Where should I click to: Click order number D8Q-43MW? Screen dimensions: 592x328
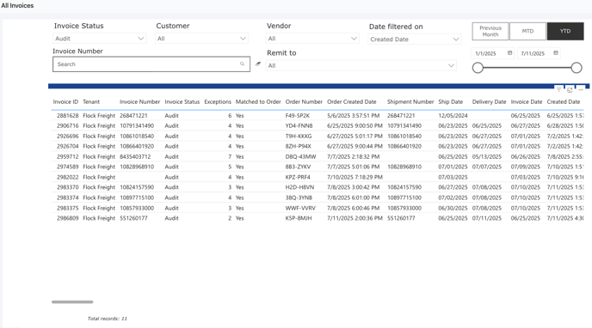pyautogui.click(x=300, y=156)
